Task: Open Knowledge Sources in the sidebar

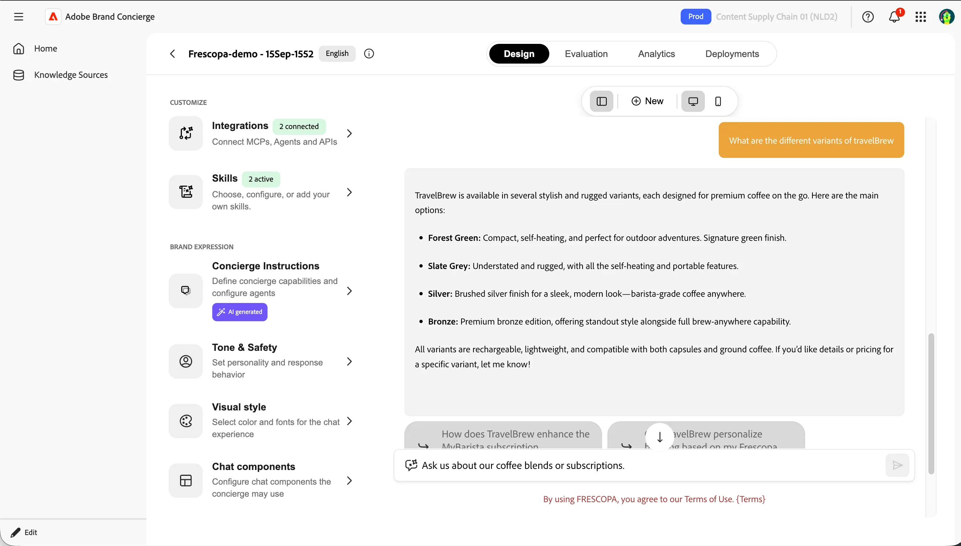Action: 60,75
